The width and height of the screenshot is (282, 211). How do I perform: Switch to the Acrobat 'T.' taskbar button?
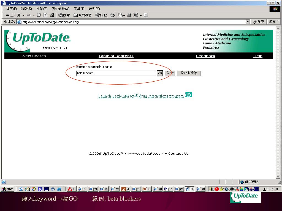tap(72, 189)
